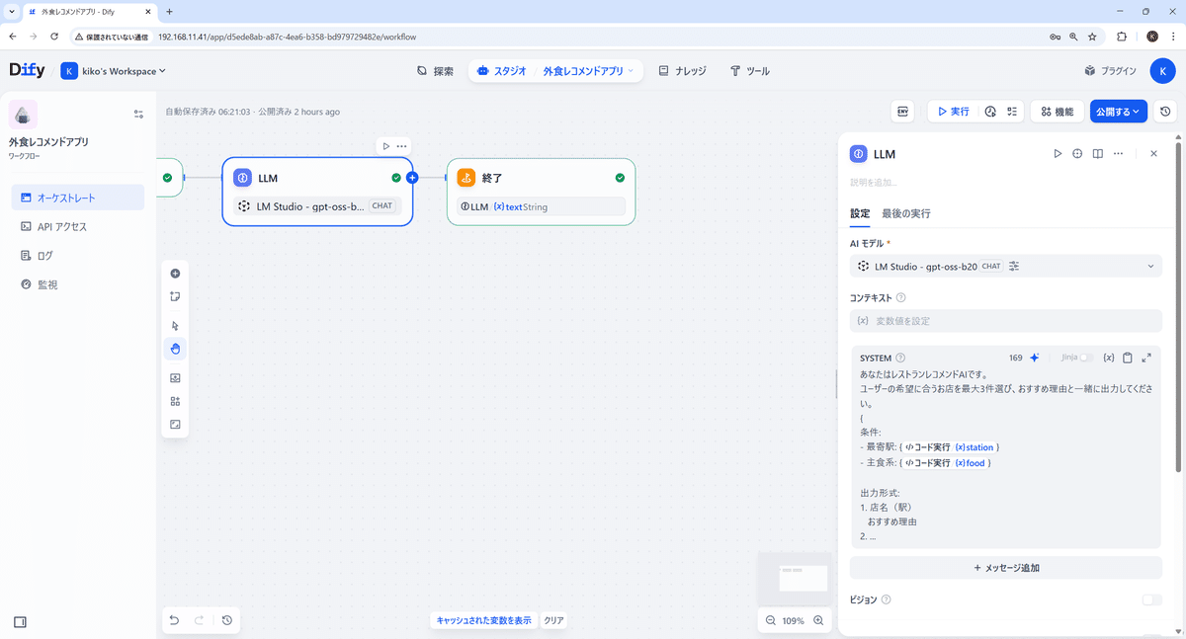Screen dimensions: 1186x639
Task: Open ナレッジ in the top navigation
Action: click(x=682, y=70)
